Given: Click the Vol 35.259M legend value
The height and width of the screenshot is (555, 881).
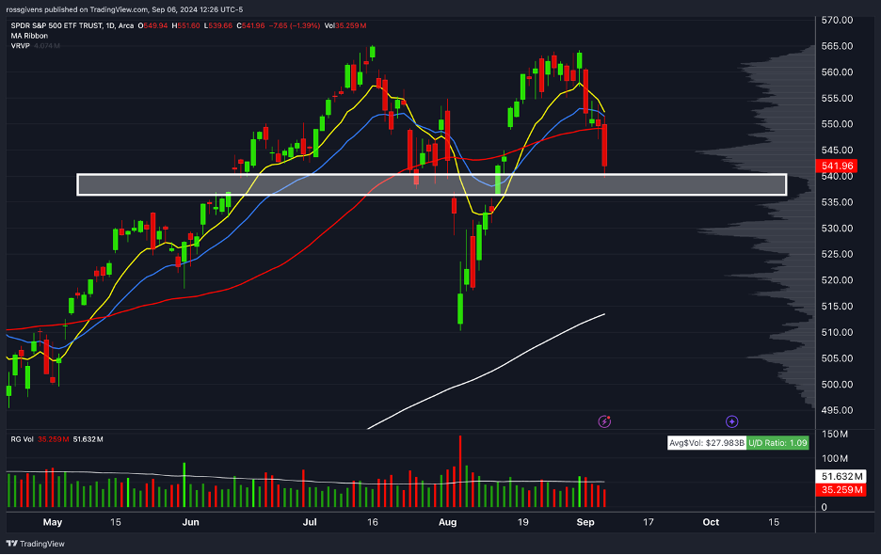Looking at the screenshot, I should point(345,25).
